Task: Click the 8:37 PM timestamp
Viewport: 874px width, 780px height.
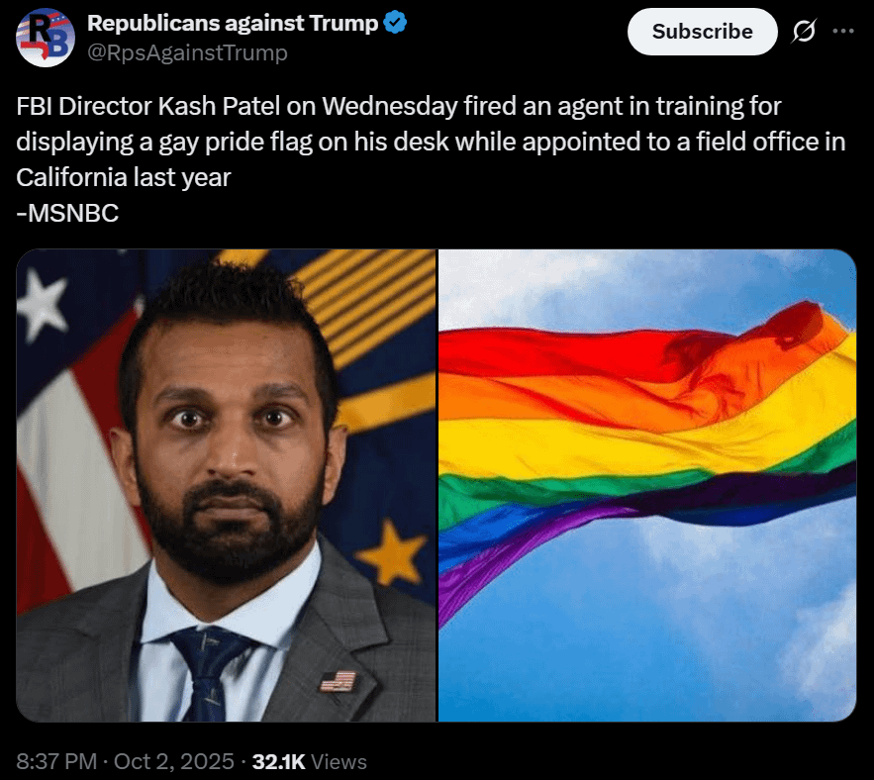Action: (x=56, y=761)
